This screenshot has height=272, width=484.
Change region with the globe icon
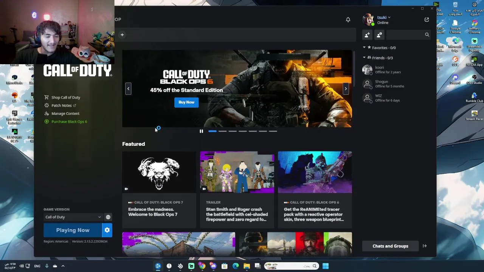pos(108,217)
